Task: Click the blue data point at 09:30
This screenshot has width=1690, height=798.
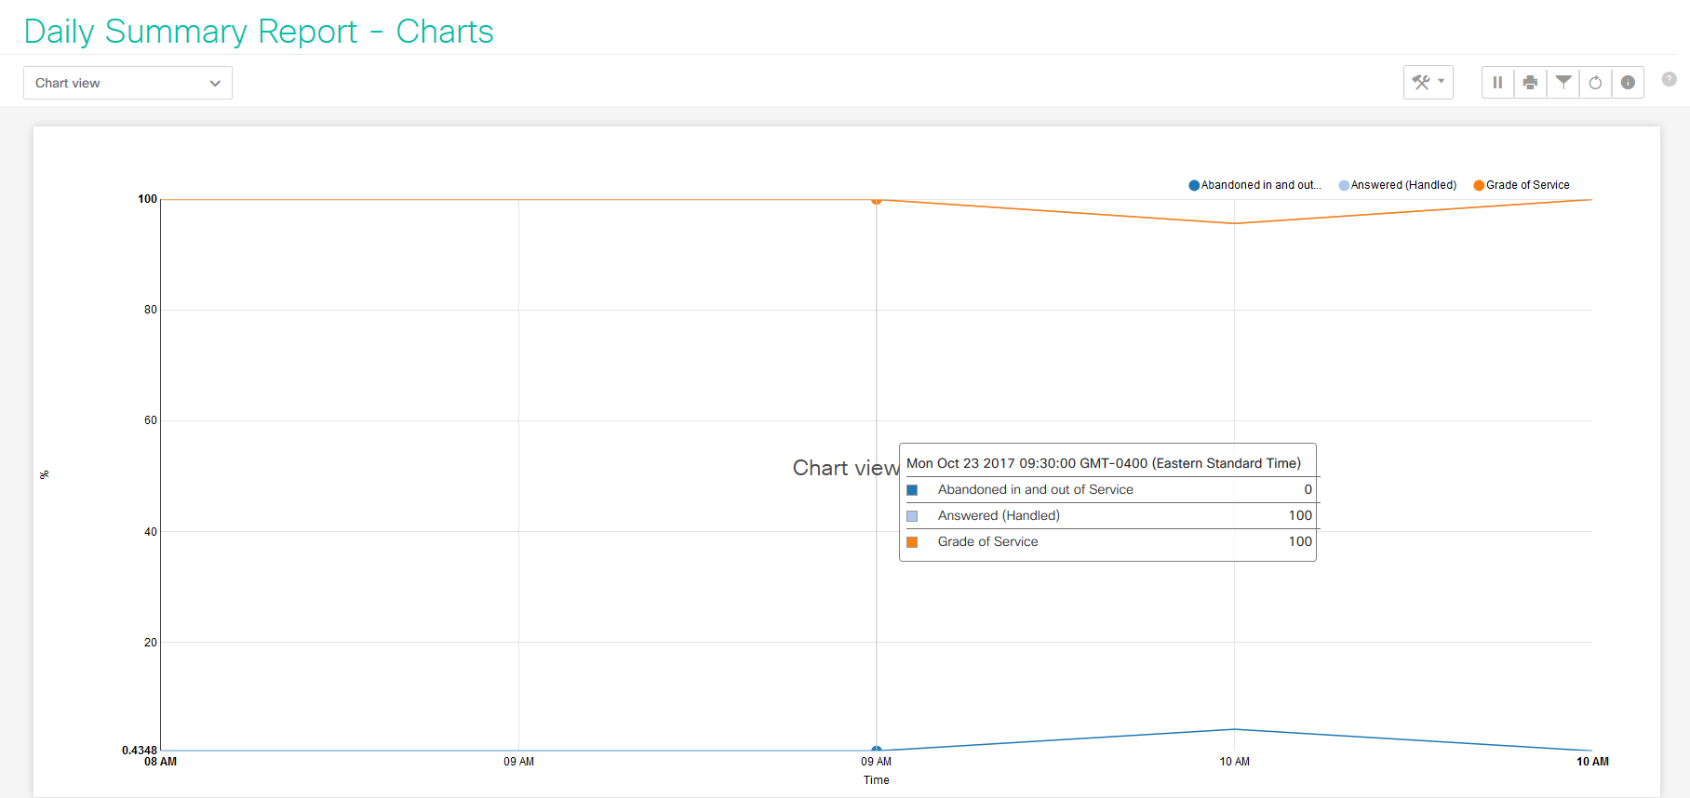Action: coord(876,750)
